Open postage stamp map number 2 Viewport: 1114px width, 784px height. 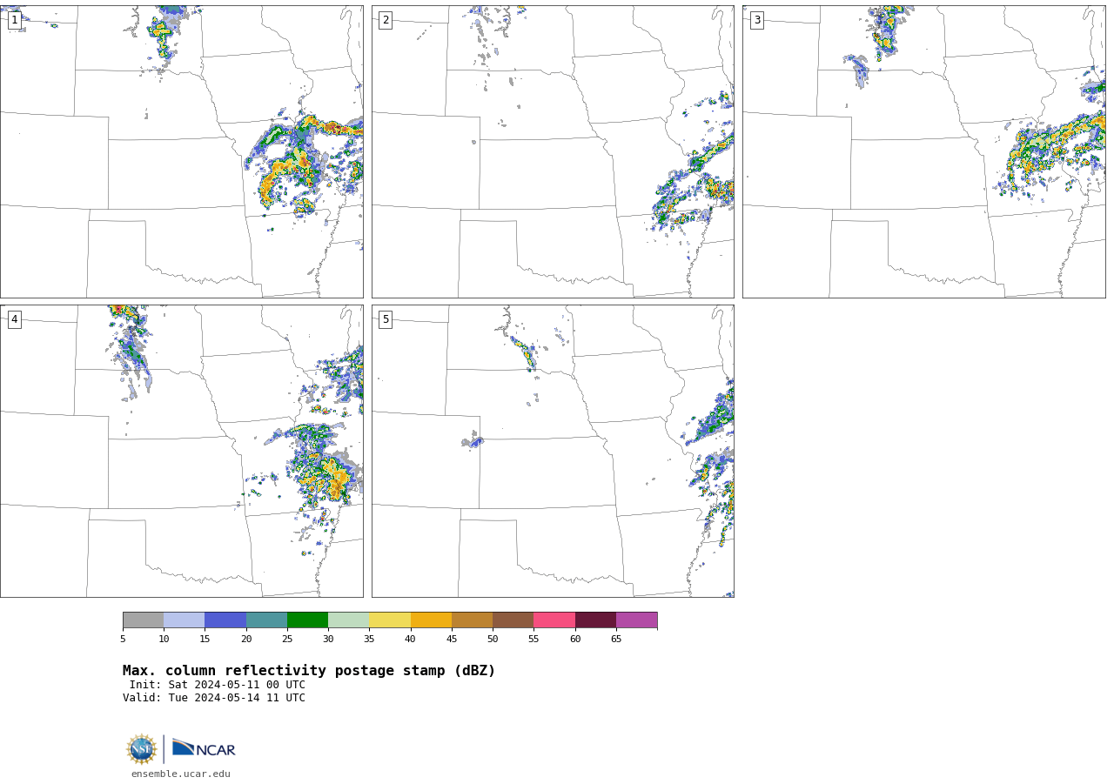click(553, 152)
